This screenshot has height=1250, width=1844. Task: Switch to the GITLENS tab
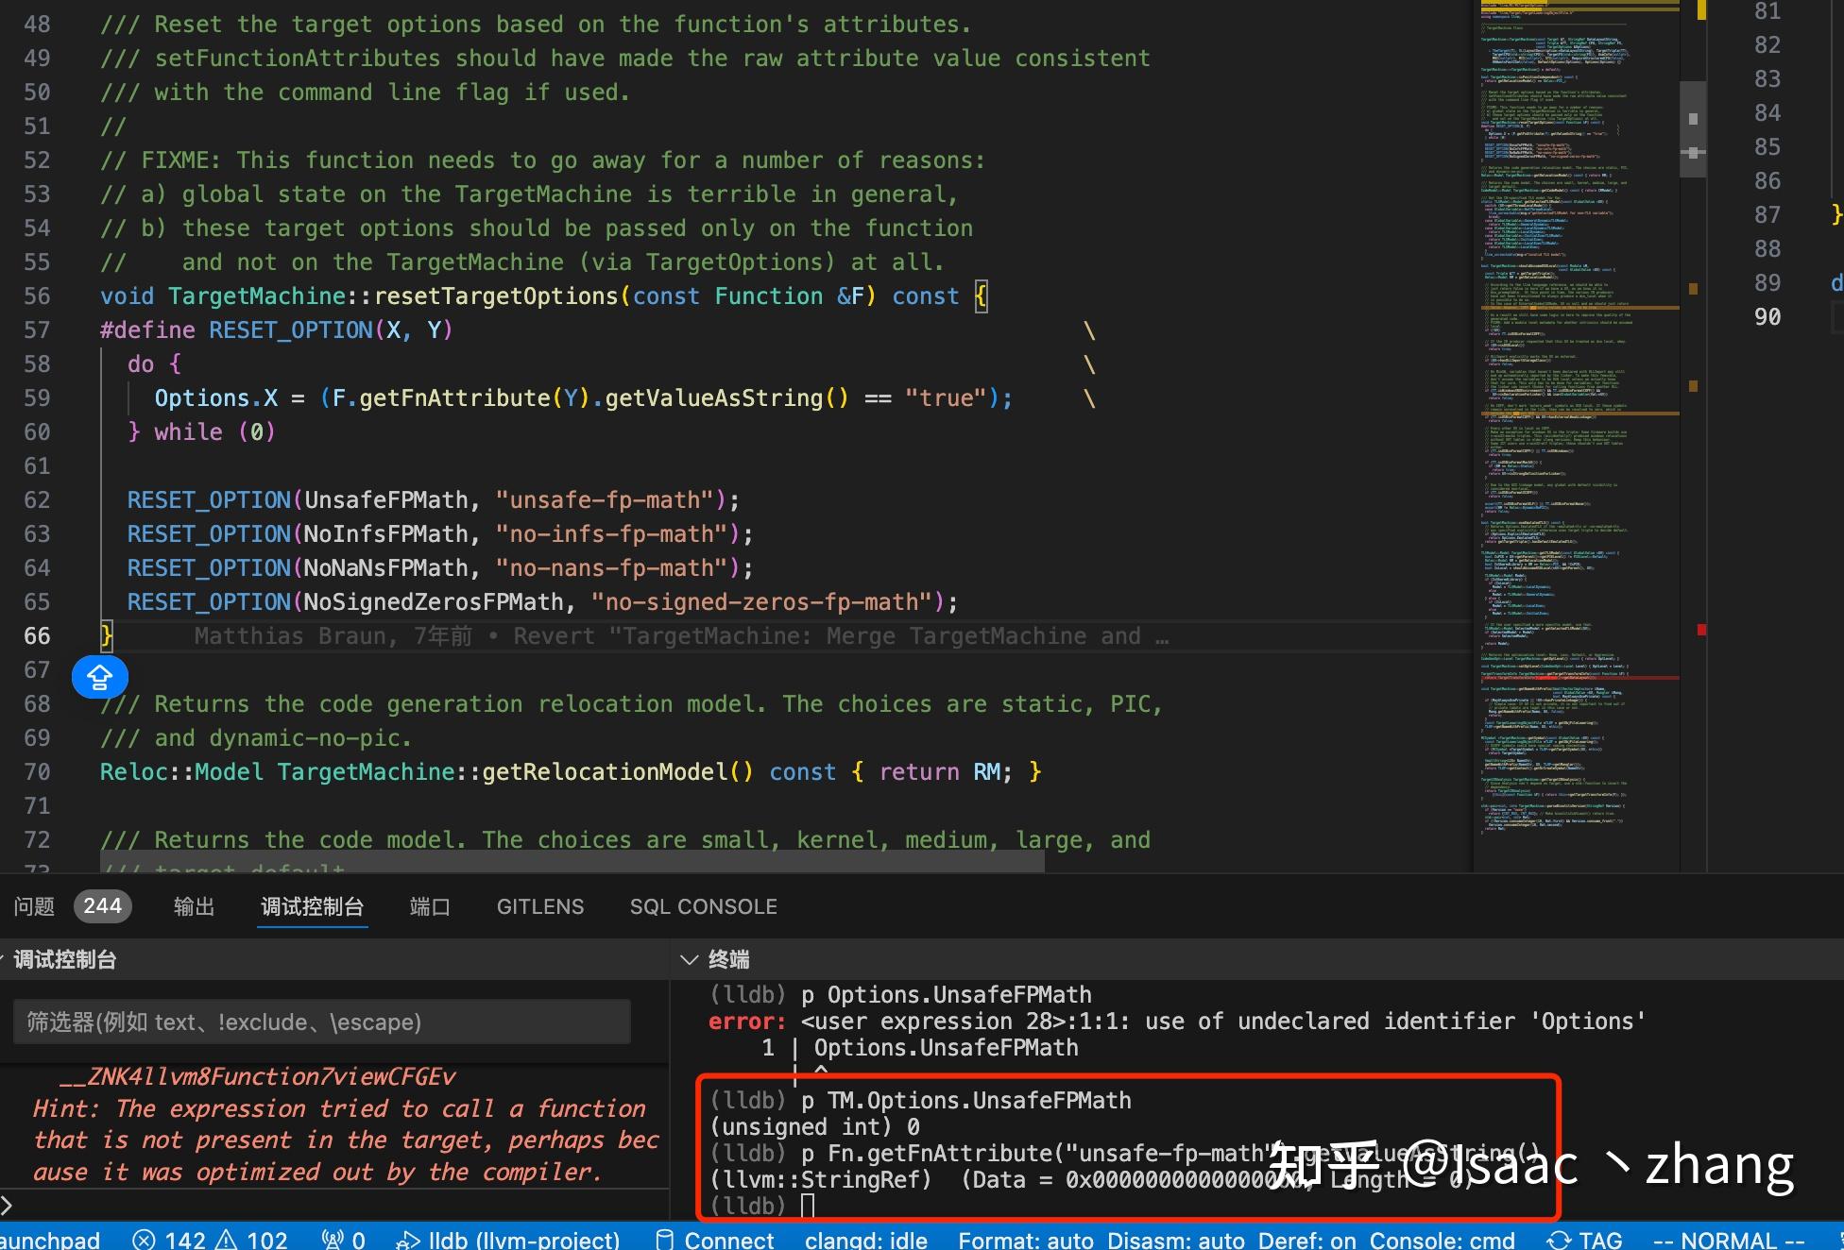[x=539, y=906]
